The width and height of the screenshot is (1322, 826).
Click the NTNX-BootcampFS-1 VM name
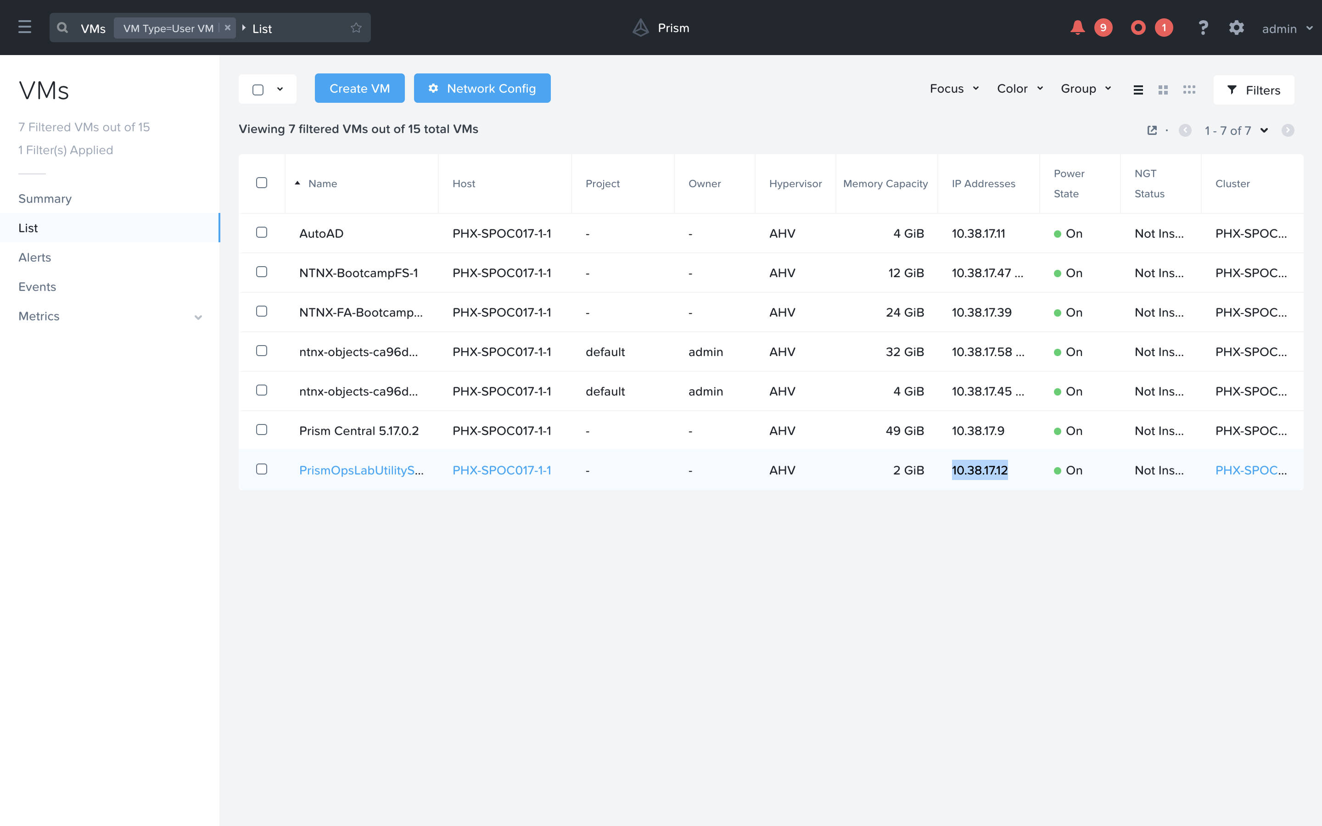click(359, 273)
